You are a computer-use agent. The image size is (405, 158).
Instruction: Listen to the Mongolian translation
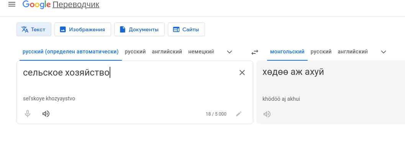[x=267, y=114]
